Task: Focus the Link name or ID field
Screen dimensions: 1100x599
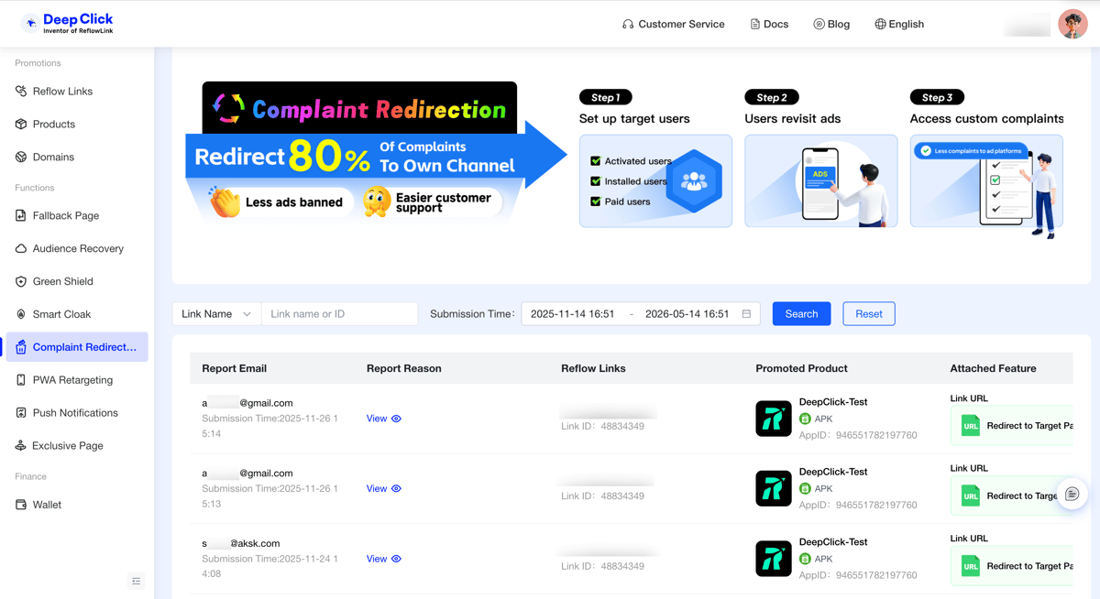Action: [340, 314]
